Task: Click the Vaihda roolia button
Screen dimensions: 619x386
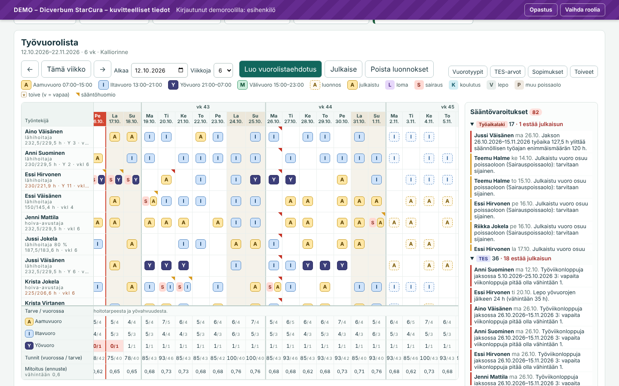Action: 582,10
